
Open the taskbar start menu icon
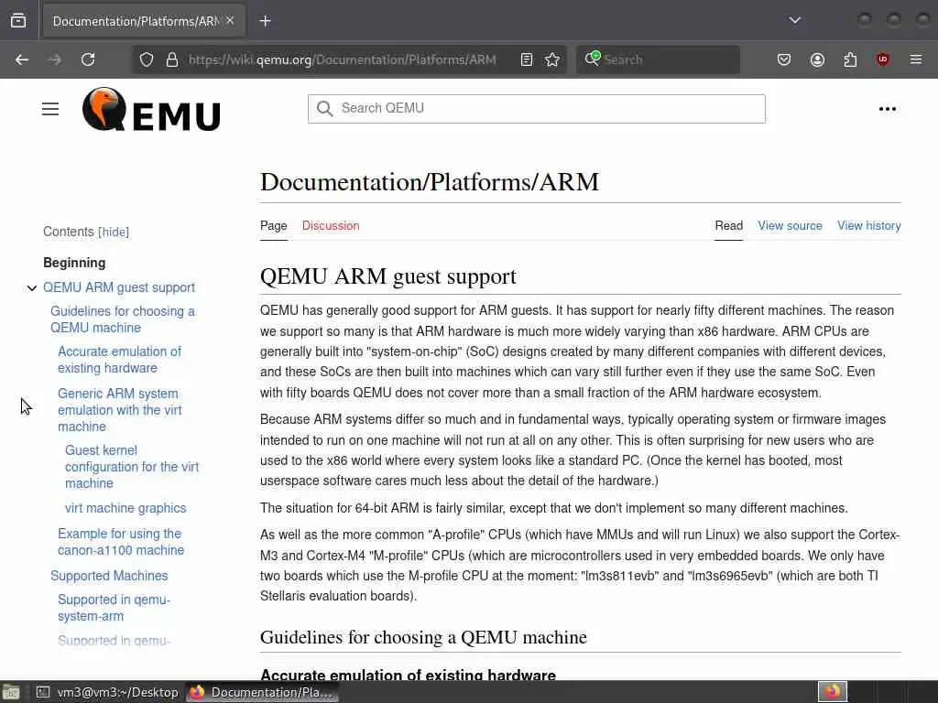click(11, 693)
